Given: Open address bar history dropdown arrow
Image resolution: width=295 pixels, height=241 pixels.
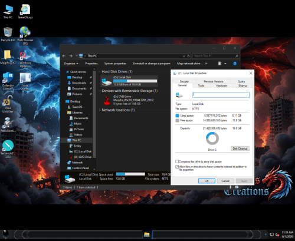Looking at the screenshot, I should [184, 56].
